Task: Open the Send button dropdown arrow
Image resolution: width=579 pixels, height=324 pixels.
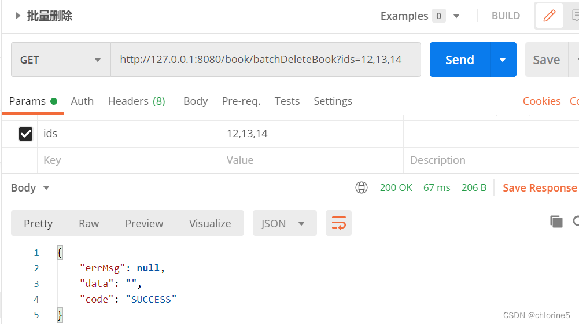Action: pyautogui.click(x=503, y=60)
